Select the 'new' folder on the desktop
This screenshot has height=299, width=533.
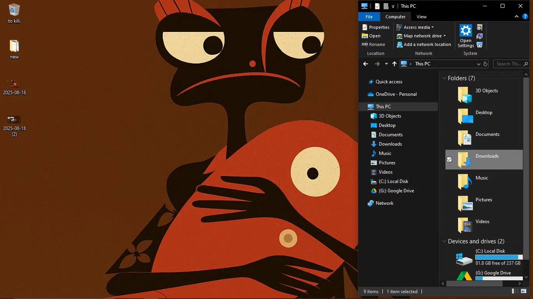[x=14, y=49]
